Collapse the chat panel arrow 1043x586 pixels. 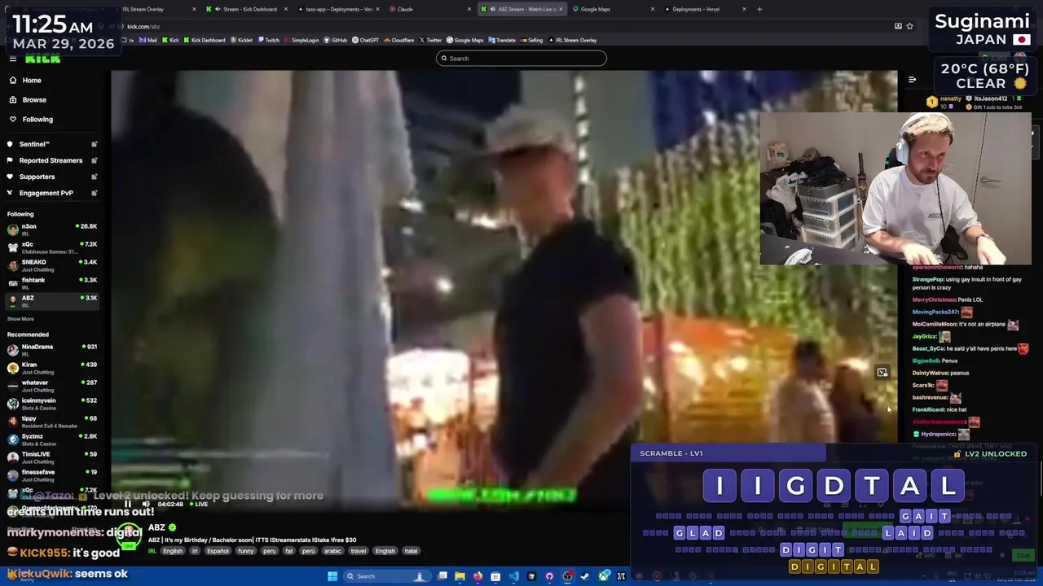coord(912,80)
